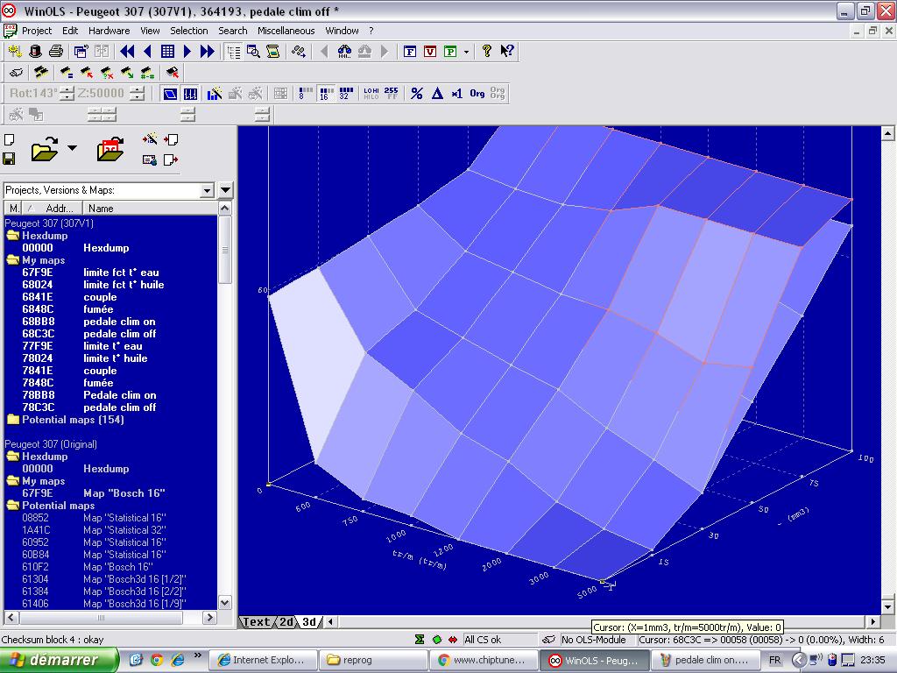This screenshot has width=897, height=673.
Task: Jump to the last map with double right arrows
Action: (x=208, y=52)
